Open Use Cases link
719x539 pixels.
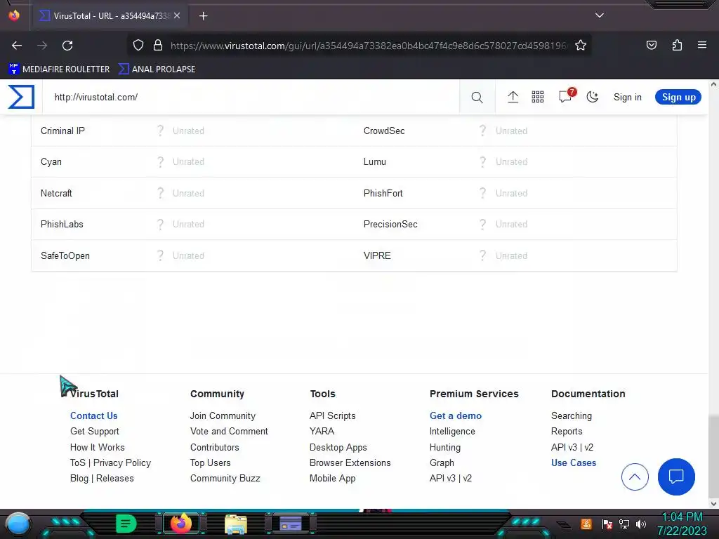(x=573, y=463)
